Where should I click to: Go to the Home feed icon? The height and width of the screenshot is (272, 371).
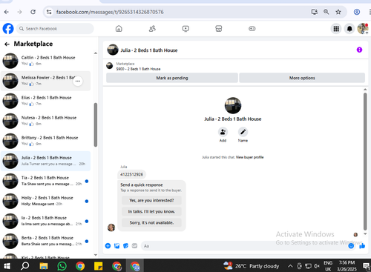pyautogui.click(x=119, y=29)
